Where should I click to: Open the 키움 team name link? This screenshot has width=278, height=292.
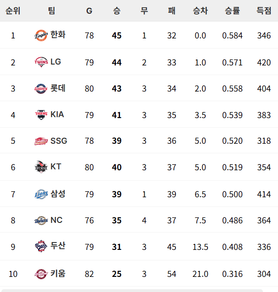tap(58, 273)
